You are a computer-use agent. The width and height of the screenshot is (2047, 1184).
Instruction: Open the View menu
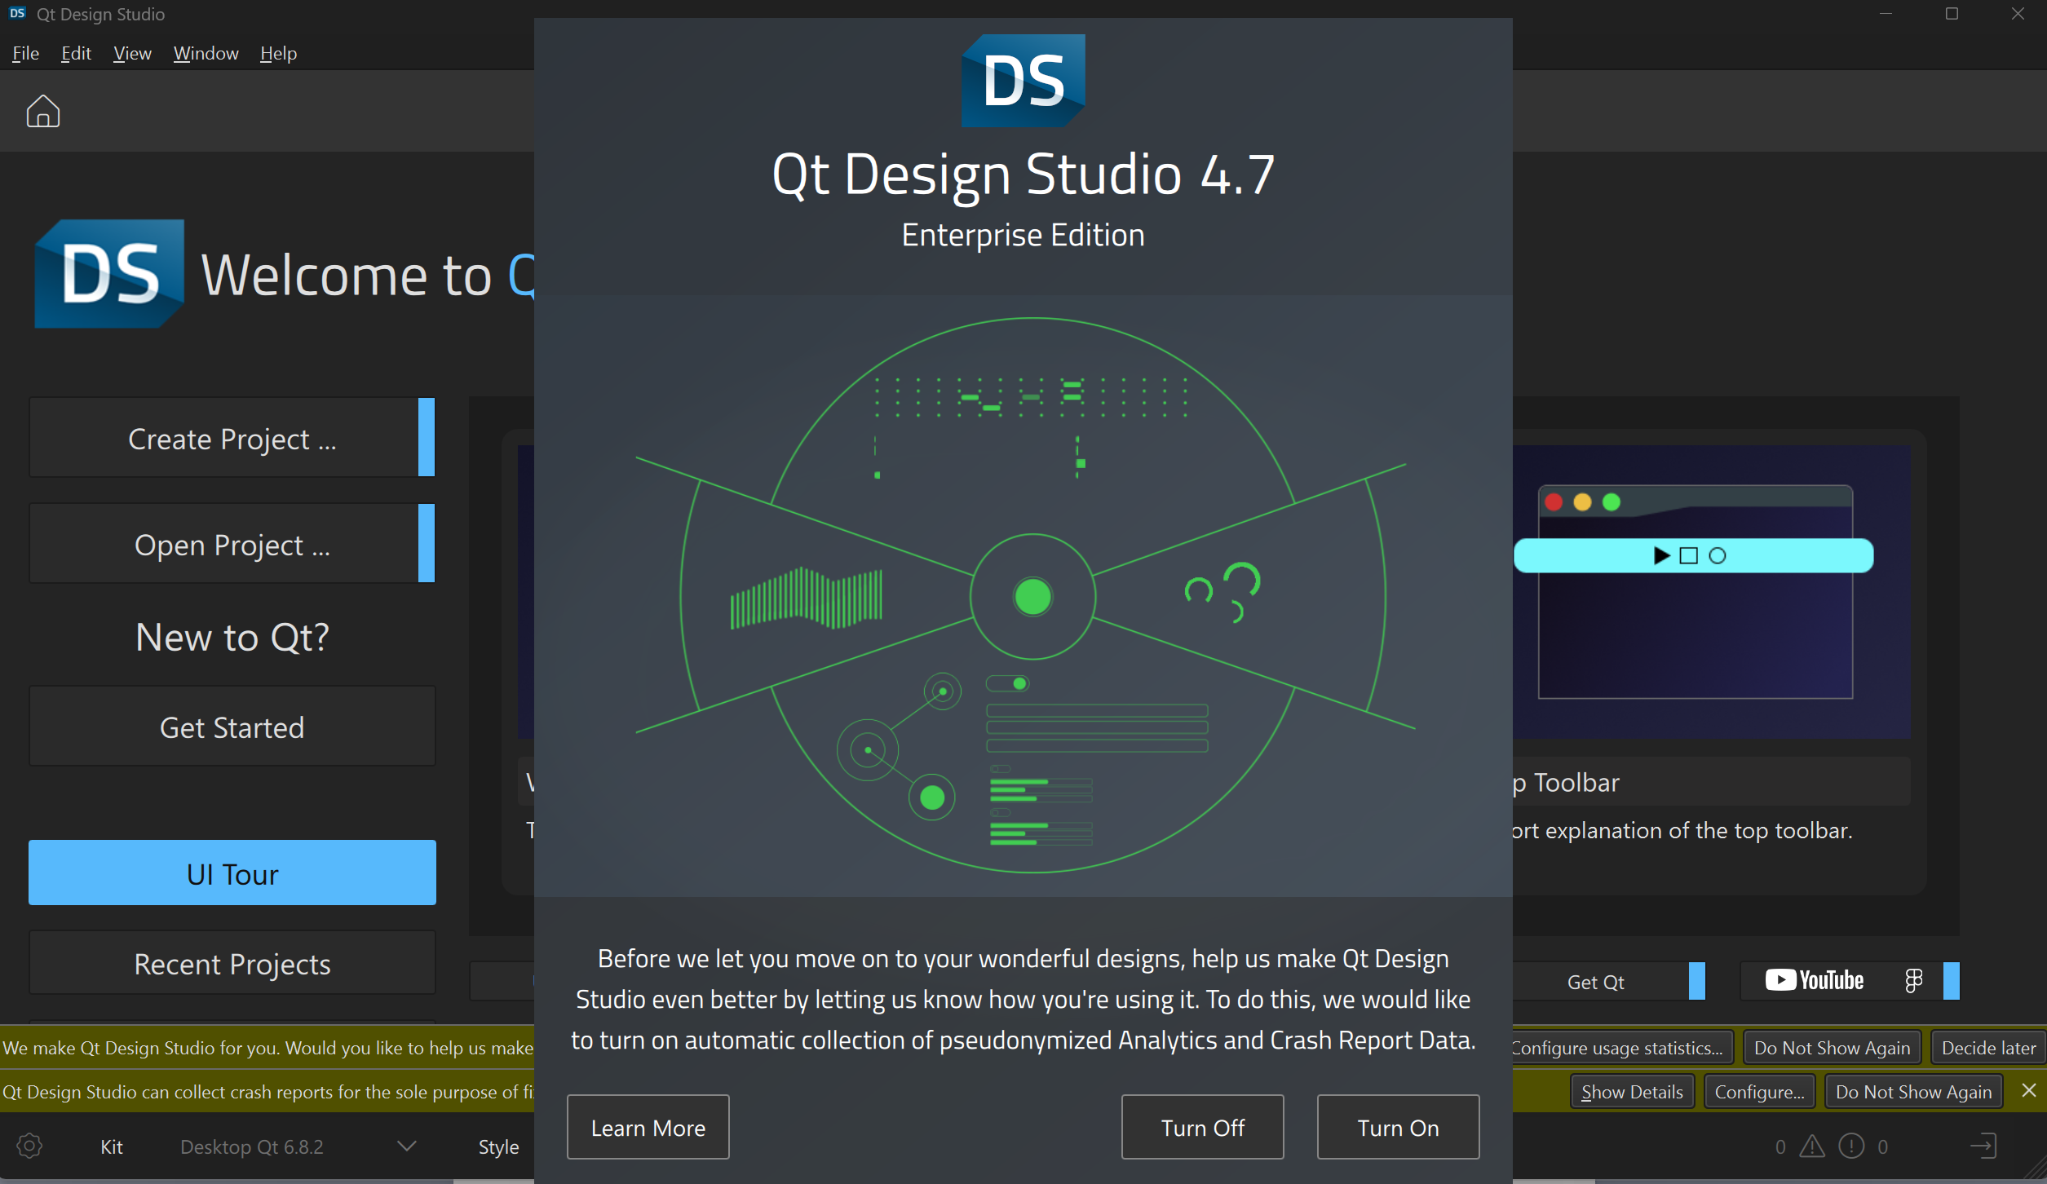point(132,53)
